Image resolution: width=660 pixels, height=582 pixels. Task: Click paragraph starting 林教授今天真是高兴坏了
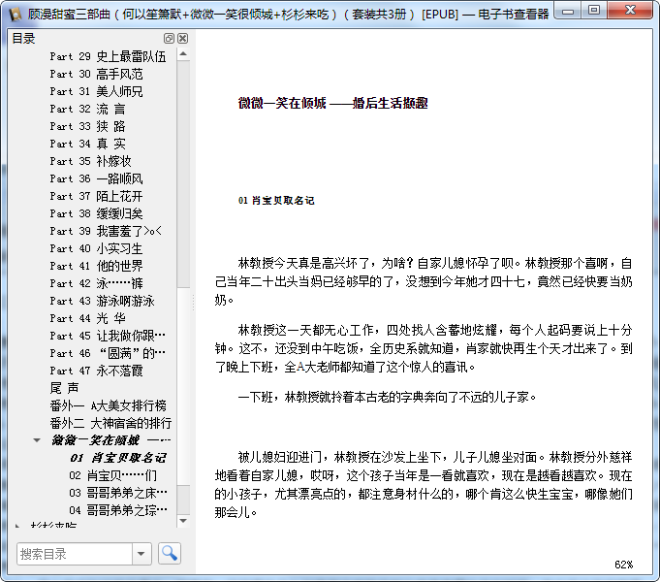click(424, 281)
